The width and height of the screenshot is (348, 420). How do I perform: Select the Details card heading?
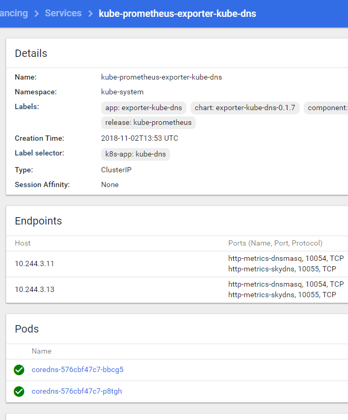tap(31, 53)
